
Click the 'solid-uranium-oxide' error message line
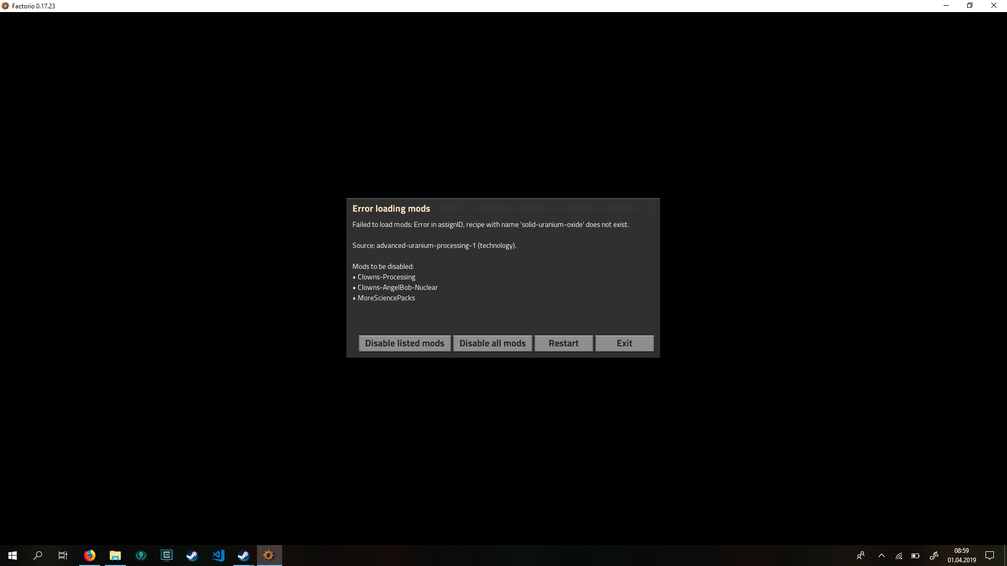click(x=490, y=224)
